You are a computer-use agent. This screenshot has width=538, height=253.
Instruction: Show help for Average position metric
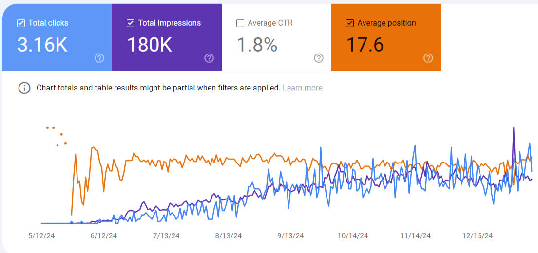428,58
